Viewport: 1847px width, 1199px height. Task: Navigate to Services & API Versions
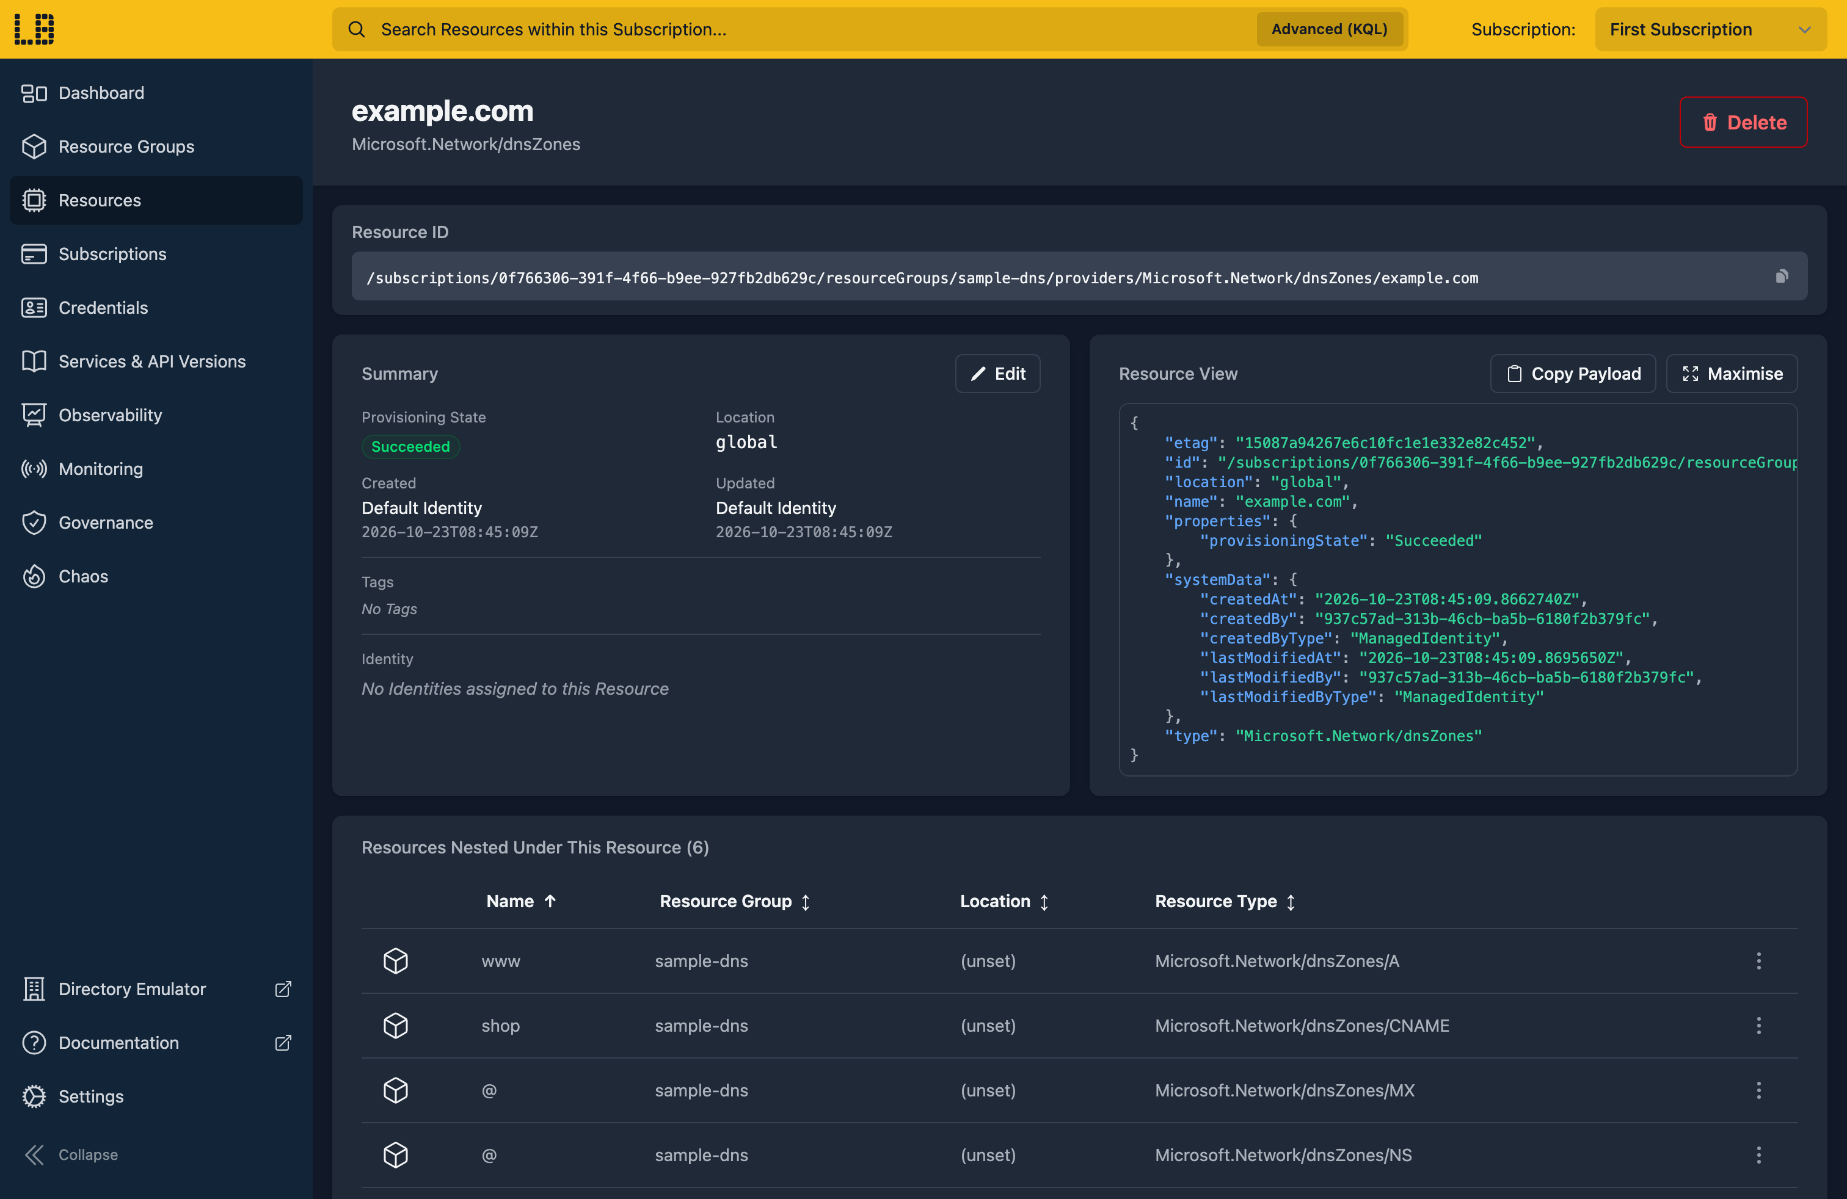click(x=156, y=361)
